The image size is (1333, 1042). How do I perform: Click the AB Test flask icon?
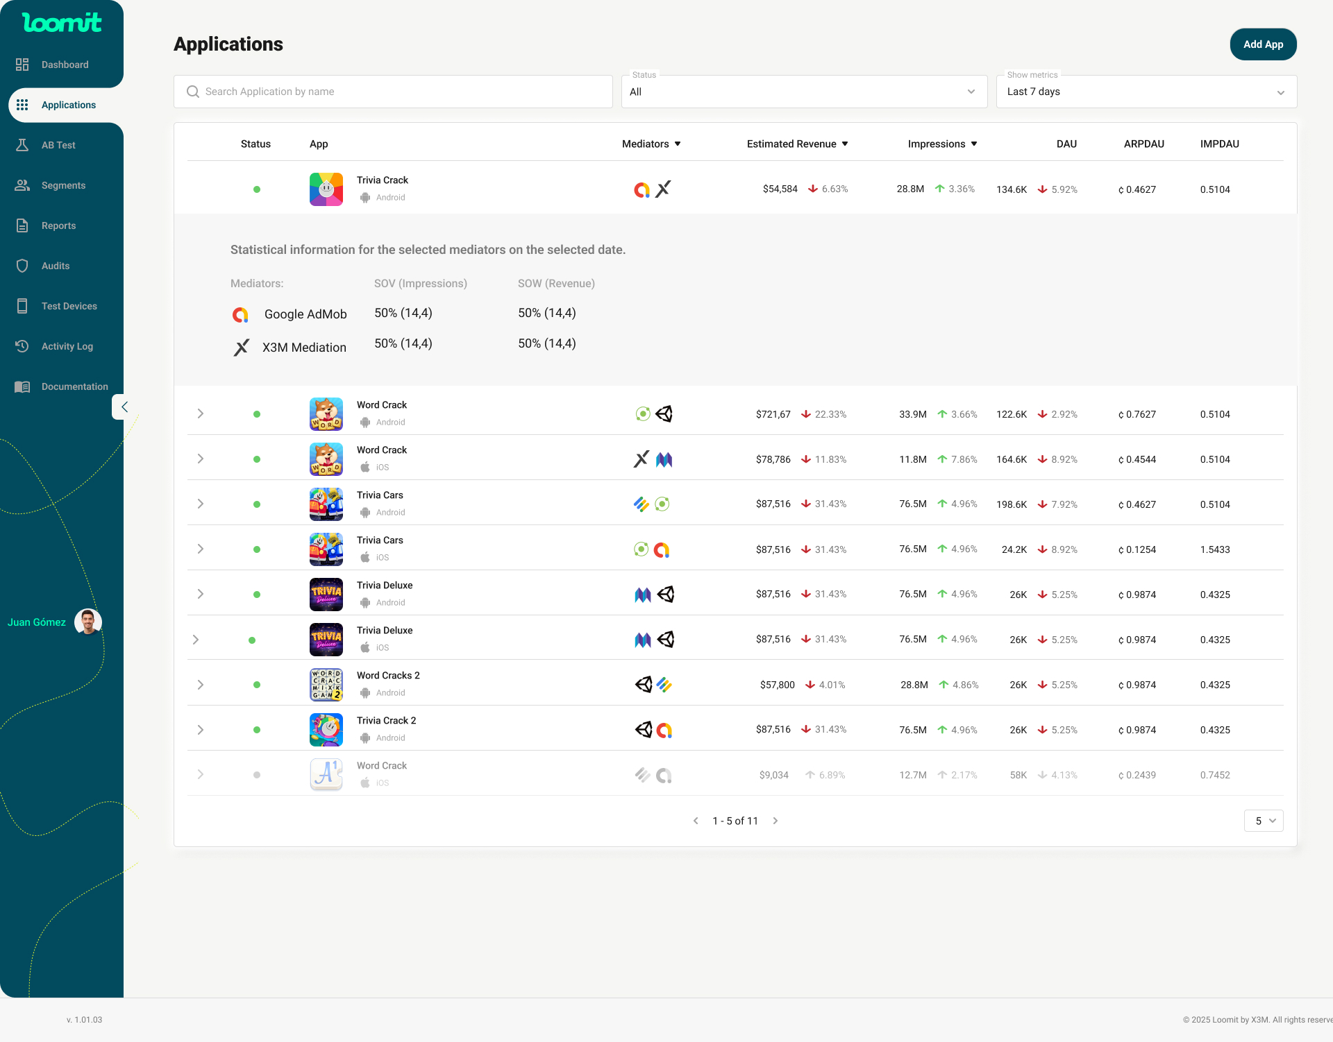(22, 145)
